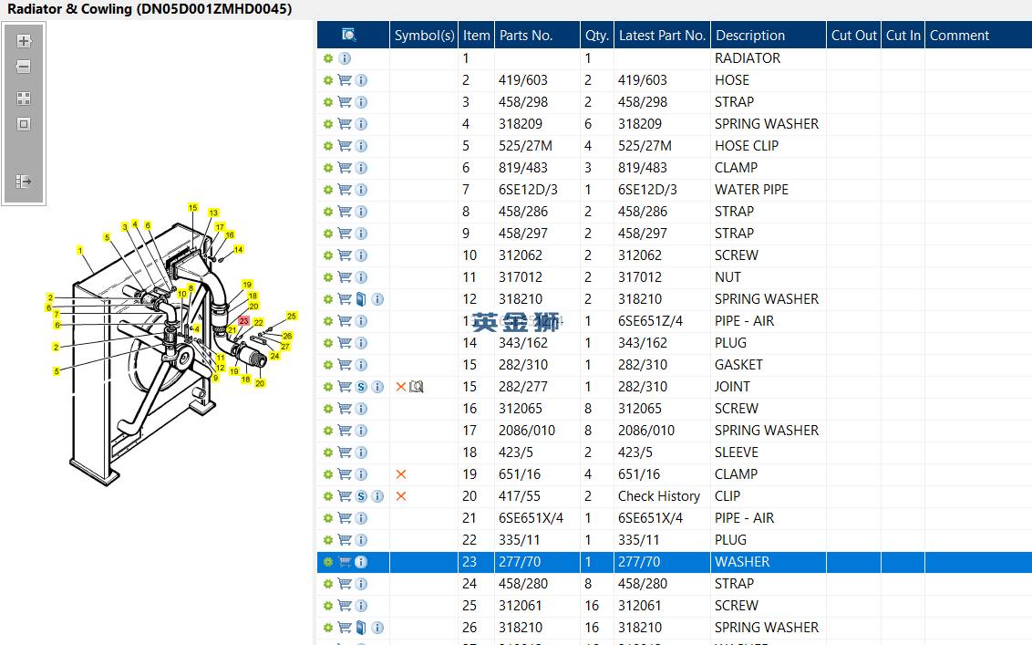Click callout 23 on the diagram
This screenshot has height=645, width=1032.
click(x=243, y=321)
